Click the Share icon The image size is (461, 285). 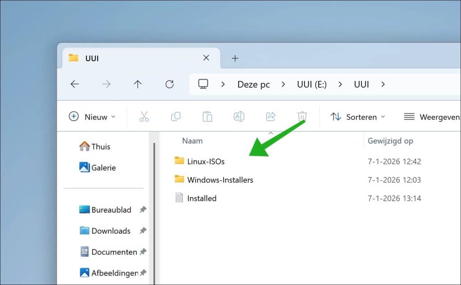(270, 116)
